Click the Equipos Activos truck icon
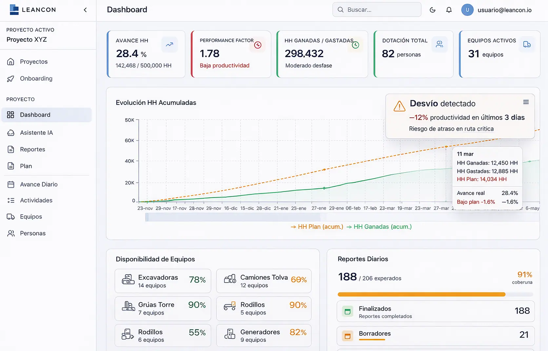The image size is (548, 351). (x=527, y=44)
